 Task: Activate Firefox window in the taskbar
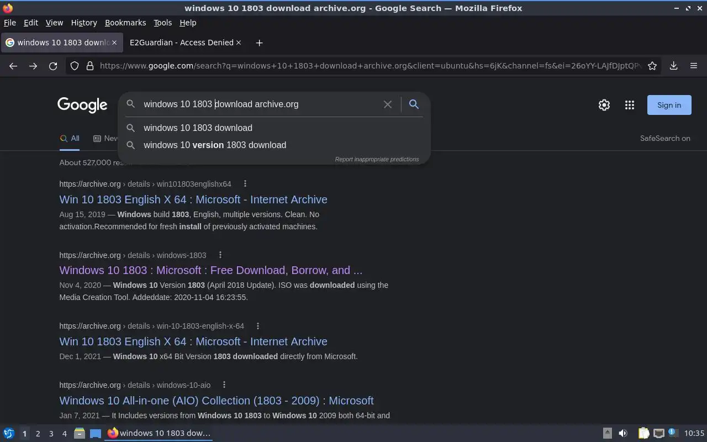click(159, 433)
